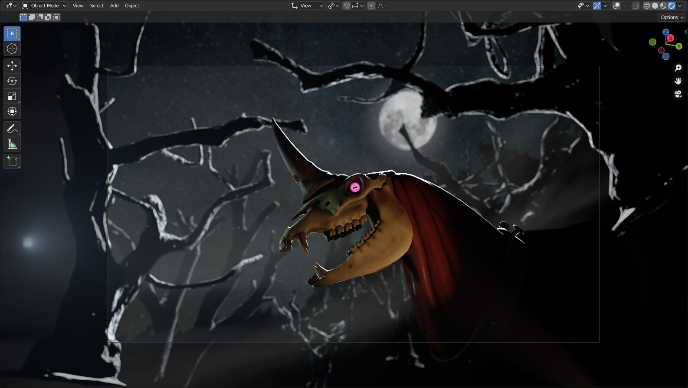Set selection mode to extend
688x388 pixels.
(32, 17)
